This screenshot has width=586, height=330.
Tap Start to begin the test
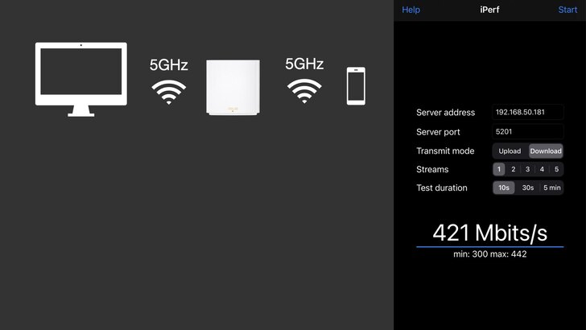pyautogui.click(x=567, y=10)
